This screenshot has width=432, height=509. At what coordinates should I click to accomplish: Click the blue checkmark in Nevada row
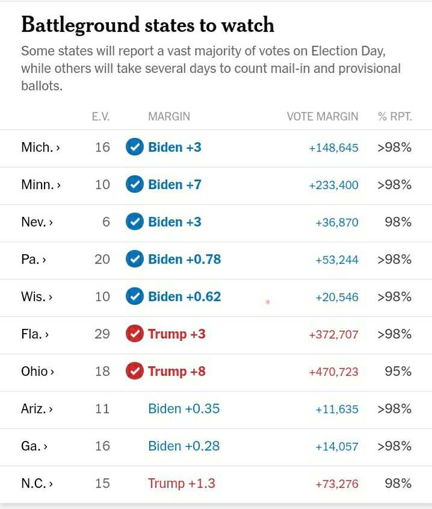pyautogui.click(x=135, y=222)
